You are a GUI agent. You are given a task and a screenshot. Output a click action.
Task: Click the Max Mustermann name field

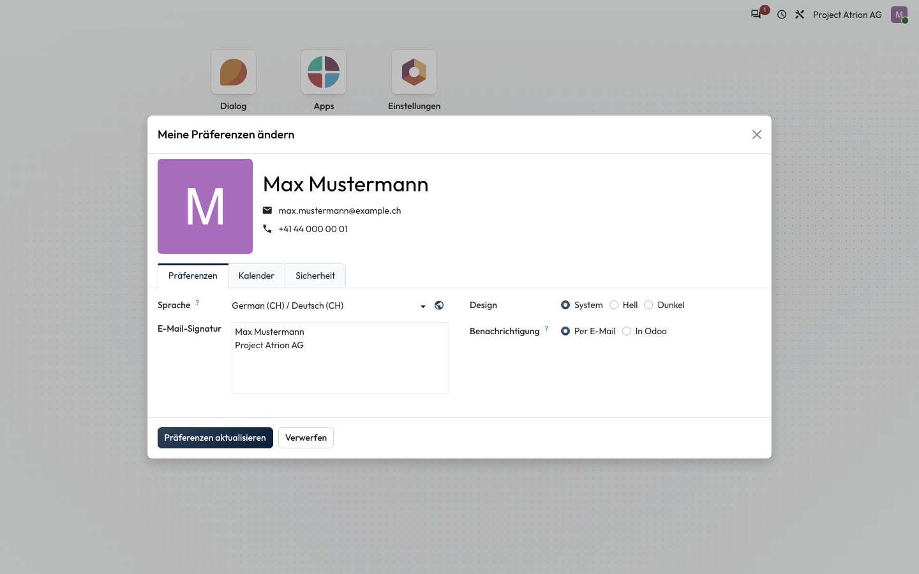(346, 184)
